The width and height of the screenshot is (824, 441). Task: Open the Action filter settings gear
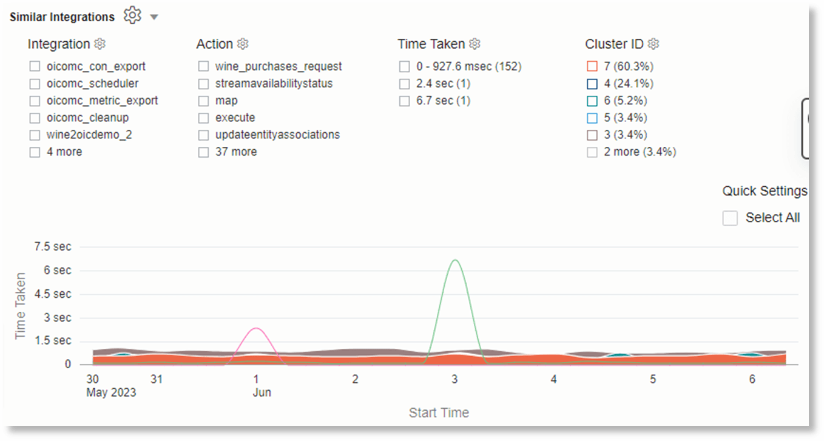243,44
